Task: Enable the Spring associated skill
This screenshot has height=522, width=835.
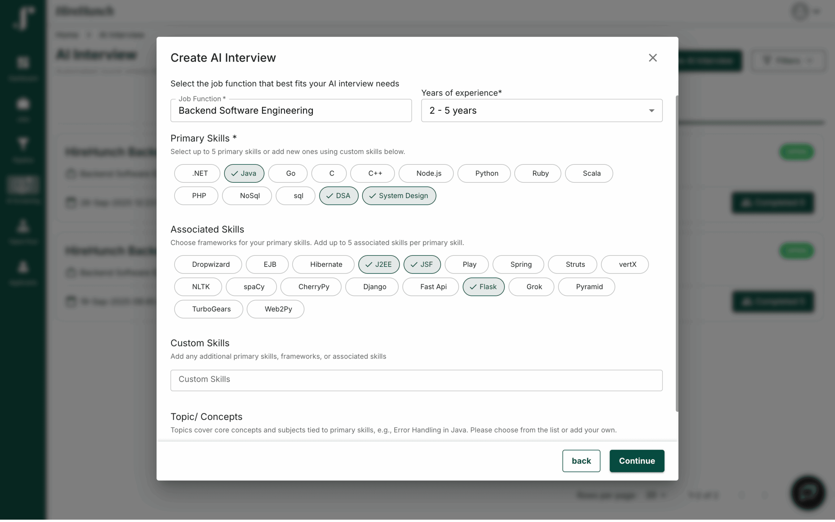Action: (x=518, y=265)
